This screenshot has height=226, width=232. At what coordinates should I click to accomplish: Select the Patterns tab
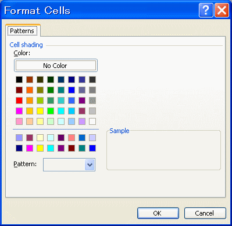point(22,31)
